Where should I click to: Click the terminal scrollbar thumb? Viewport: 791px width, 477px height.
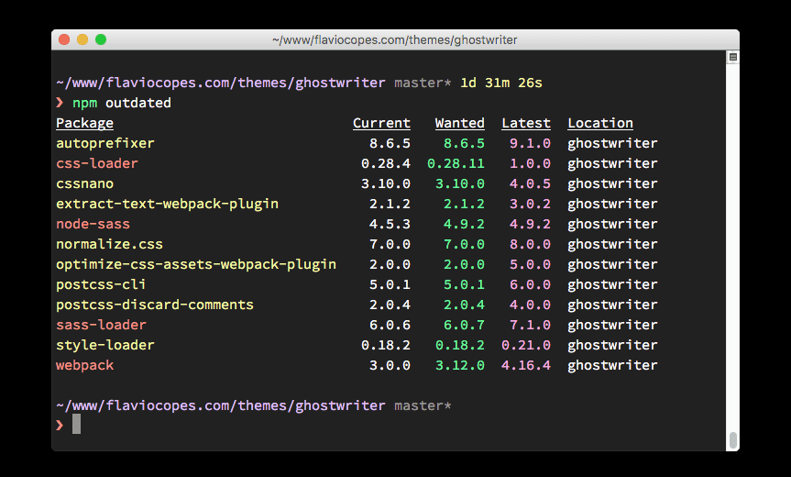point(733,440)
